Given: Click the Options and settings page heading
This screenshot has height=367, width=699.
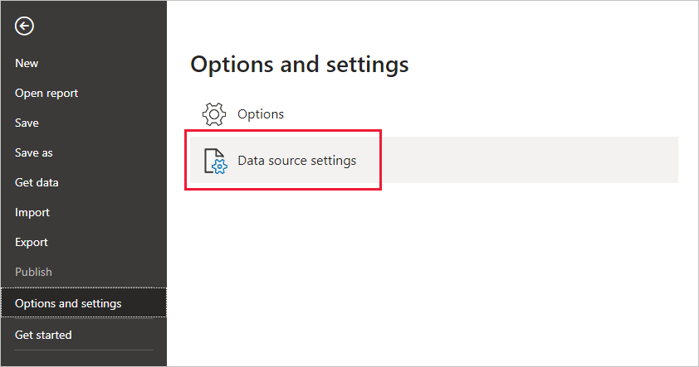Looking at the screenshot, I should click(x=300, y=65).
